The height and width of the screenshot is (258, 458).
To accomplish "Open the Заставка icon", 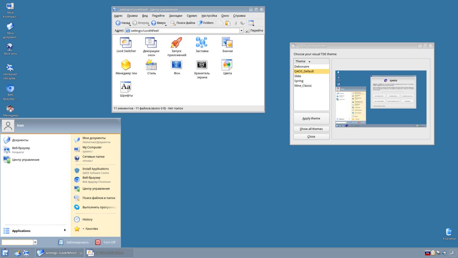I will tap(202, 43).
